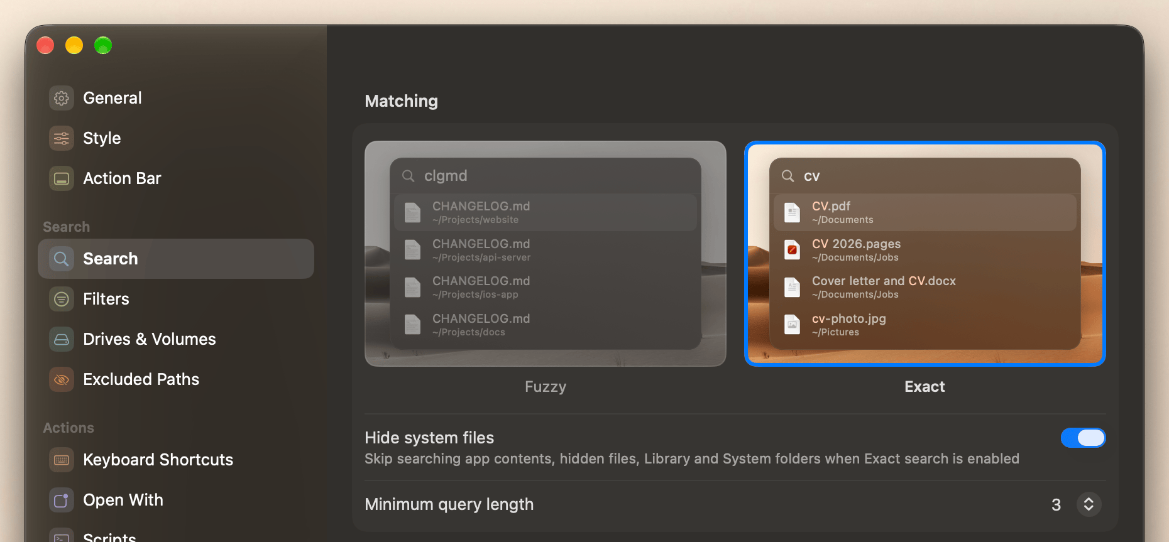The height and width of the screenshot is (542, 1169).
Task: Click the Hide system files label
Action: tap(429, 438)
